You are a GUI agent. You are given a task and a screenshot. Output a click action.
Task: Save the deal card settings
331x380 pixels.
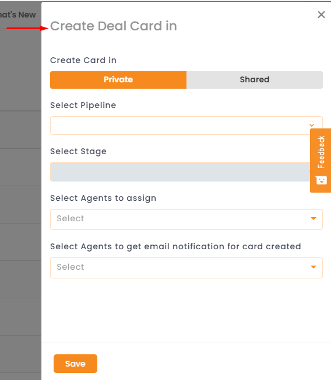75,364
